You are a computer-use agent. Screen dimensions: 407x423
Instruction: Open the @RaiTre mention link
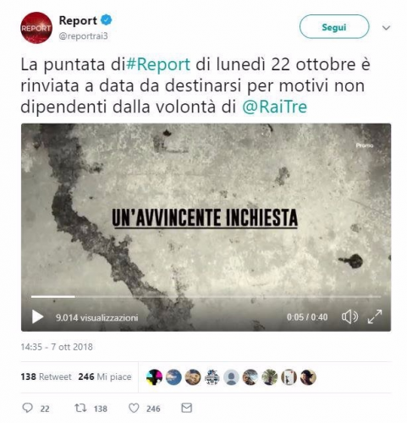point(275,107)
